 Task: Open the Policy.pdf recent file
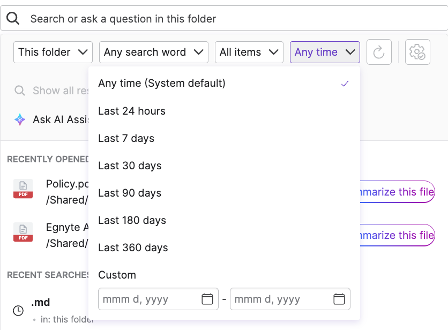(x=67, y=192)
